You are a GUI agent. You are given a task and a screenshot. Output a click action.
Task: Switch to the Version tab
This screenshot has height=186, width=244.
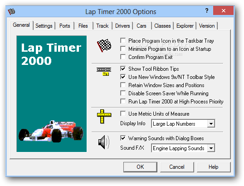207,26
